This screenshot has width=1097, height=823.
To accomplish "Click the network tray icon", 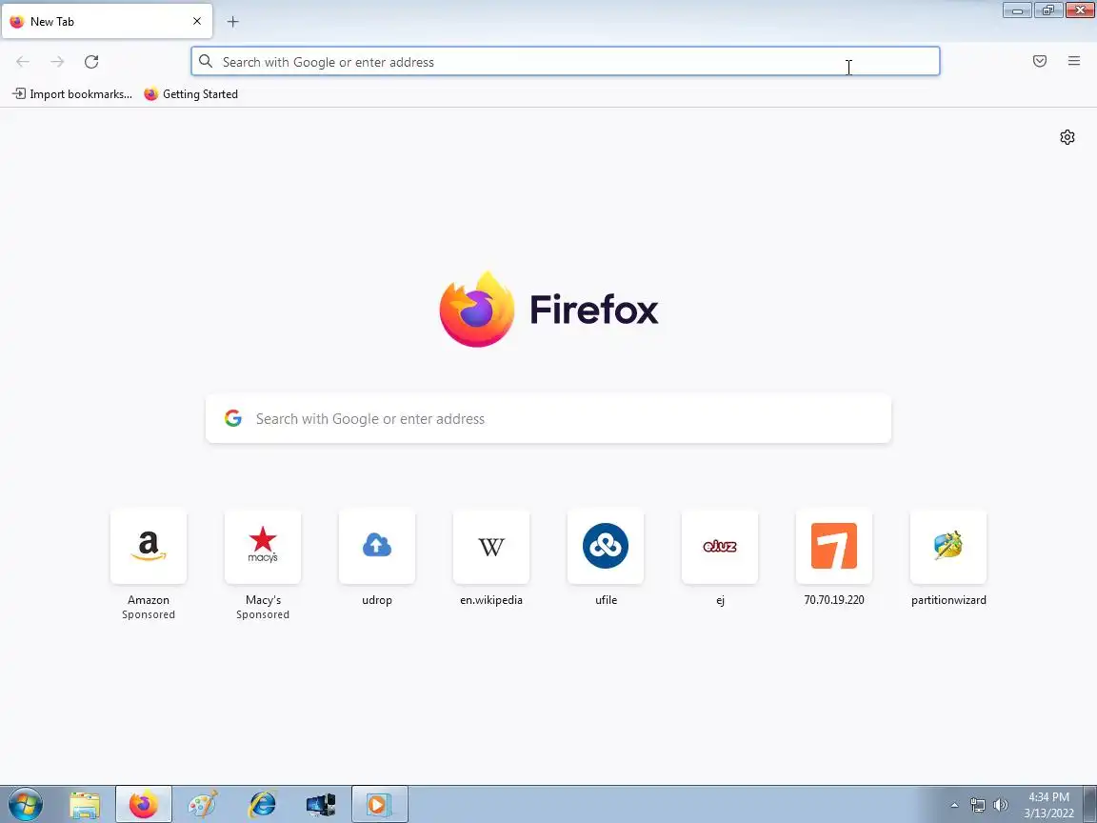I will click(977, 806).
